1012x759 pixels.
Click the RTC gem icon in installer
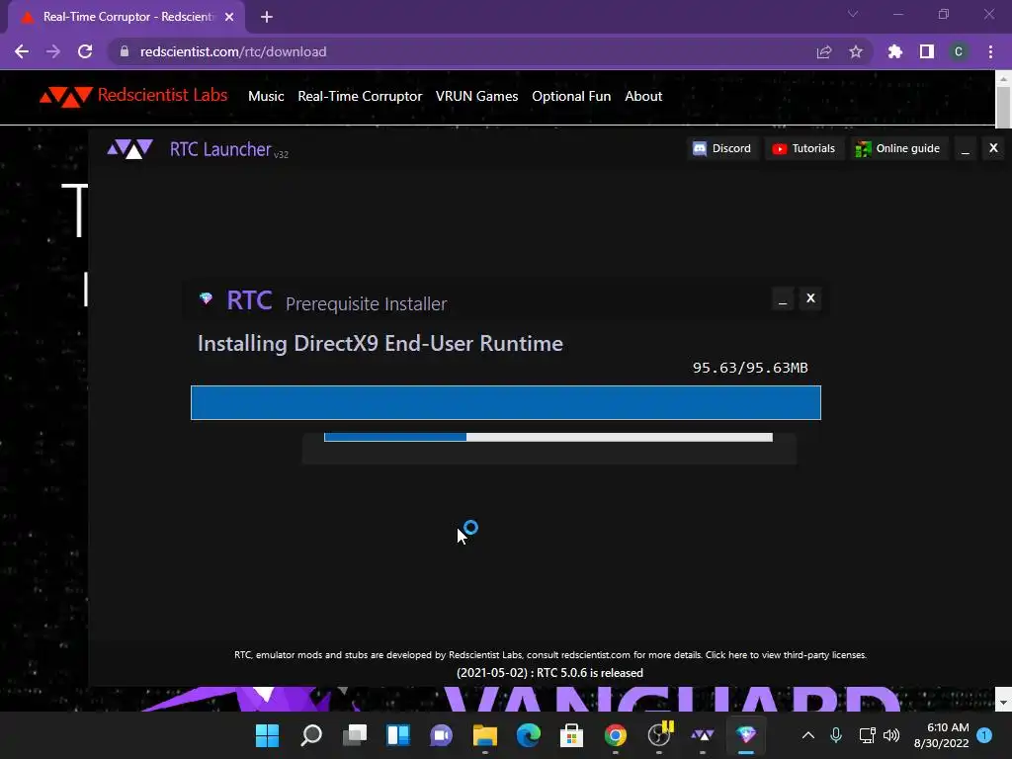pos(206,298)
